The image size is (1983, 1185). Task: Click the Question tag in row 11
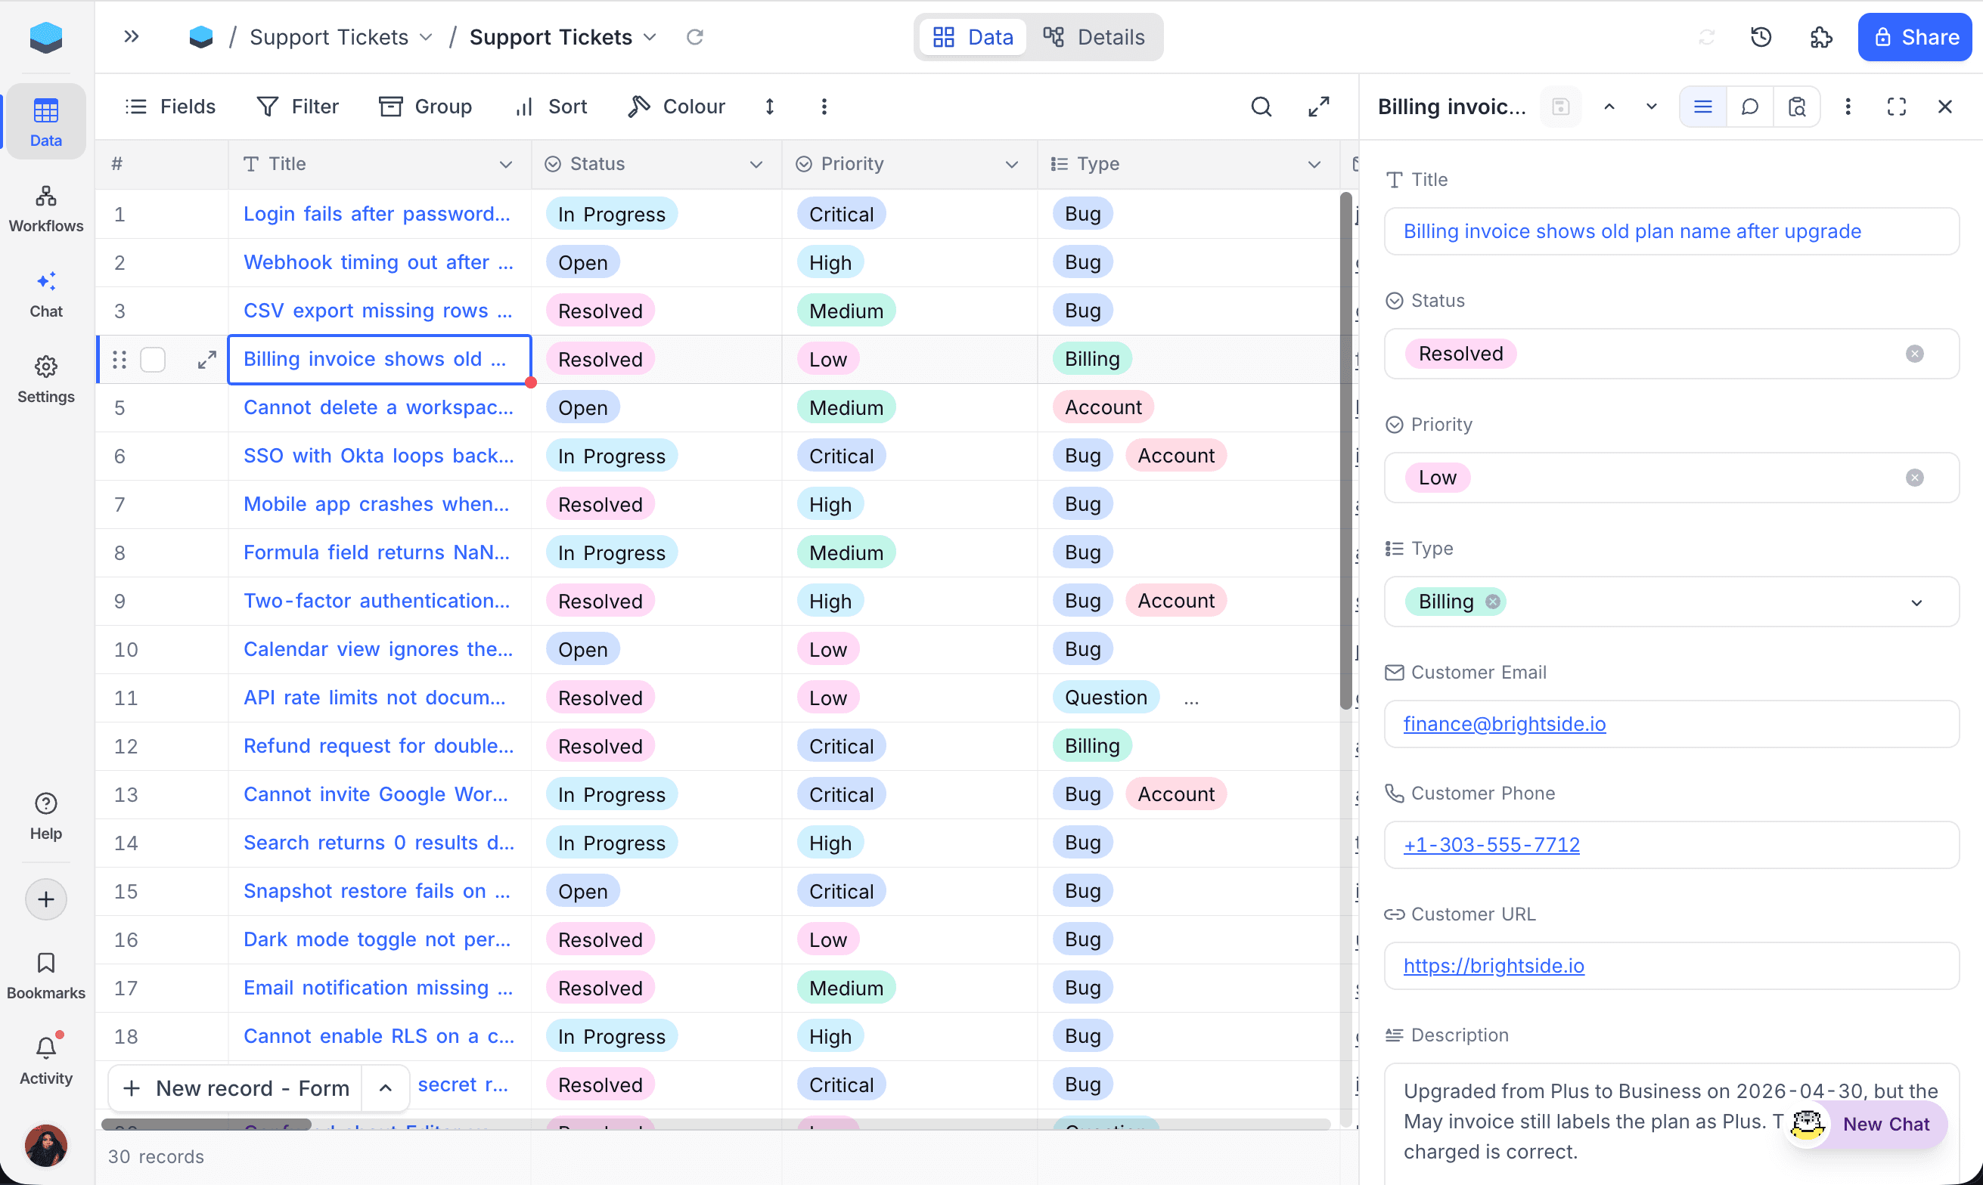pyautogui.click(x=1106, y=697)
